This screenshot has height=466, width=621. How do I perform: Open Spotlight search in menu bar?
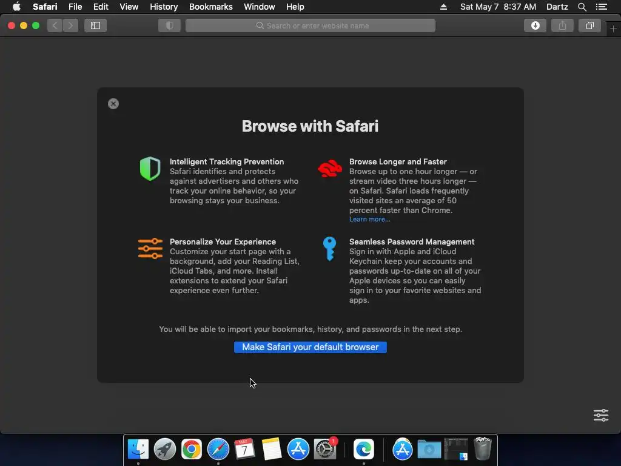point(582,7)
